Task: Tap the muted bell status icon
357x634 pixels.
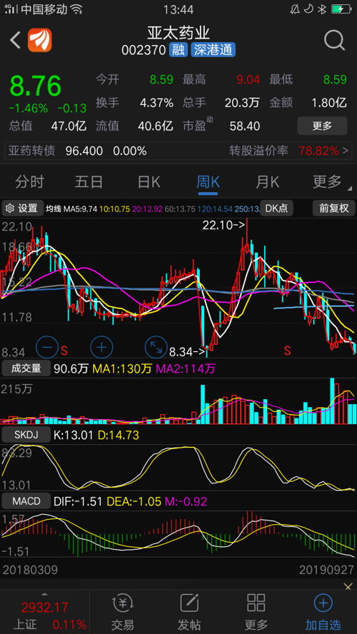Action: 295,9
